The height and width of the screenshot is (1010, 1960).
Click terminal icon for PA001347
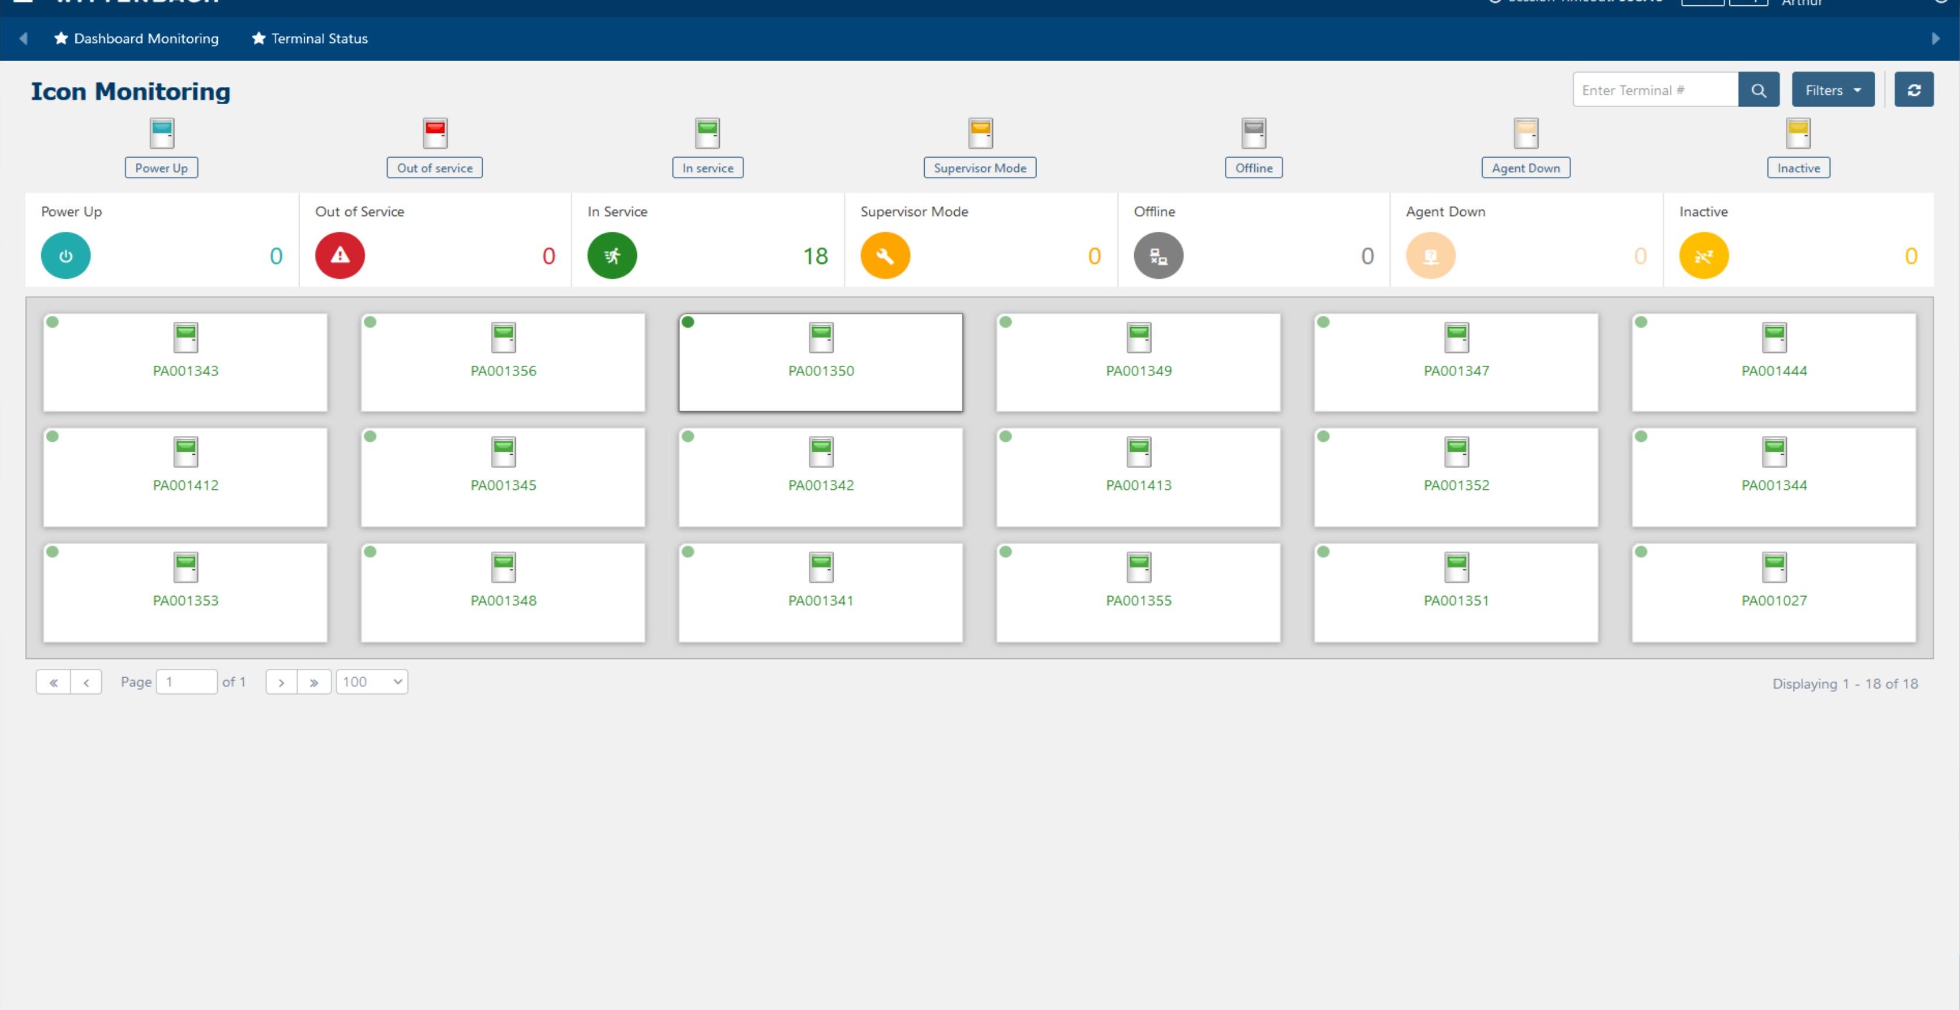click(1456, 338)
